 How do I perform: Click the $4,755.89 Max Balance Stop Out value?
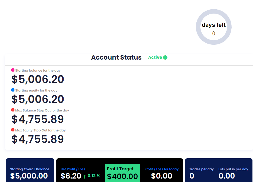(38, 119)
